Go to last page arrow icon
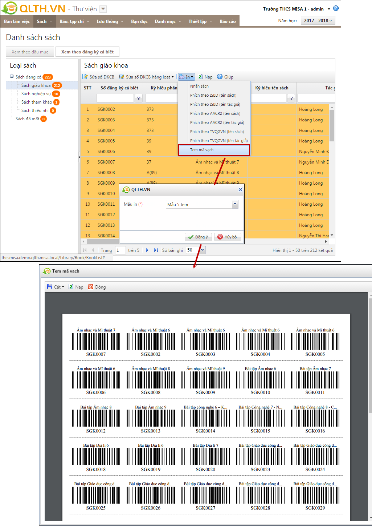 pos(156,250)
